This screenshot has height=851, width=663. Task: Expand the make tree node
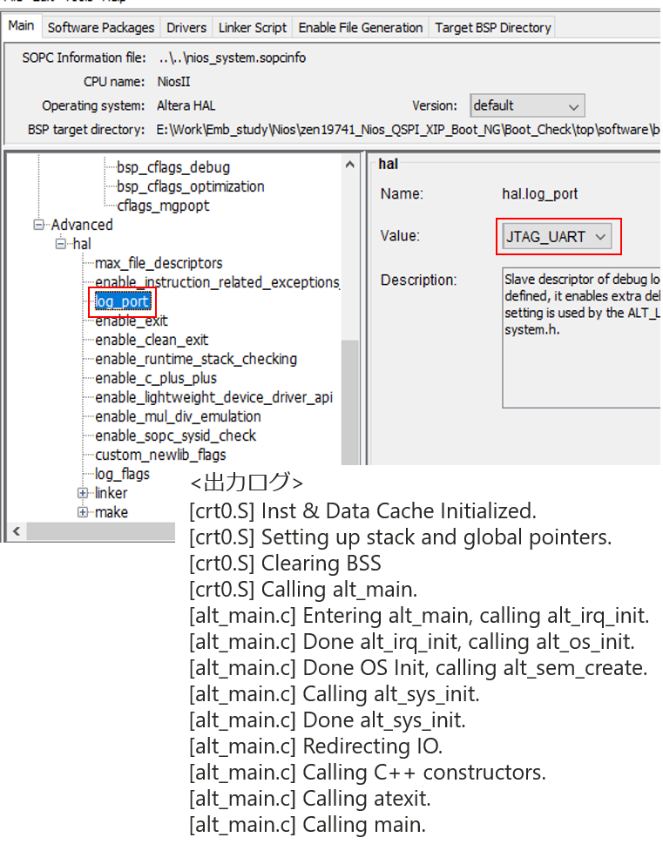(x=83, y=512)
